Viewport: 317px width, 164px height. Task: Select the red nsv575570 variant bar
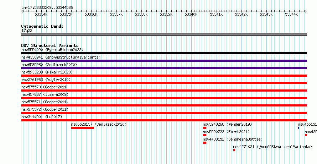pyautogui.click(x=164, y=91)
